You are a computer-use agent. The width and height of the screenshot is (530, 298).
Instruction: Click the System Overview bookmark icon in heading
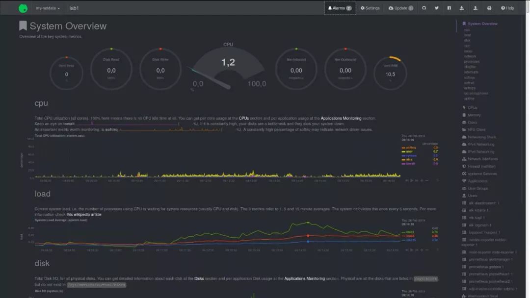tap(23, 26)
